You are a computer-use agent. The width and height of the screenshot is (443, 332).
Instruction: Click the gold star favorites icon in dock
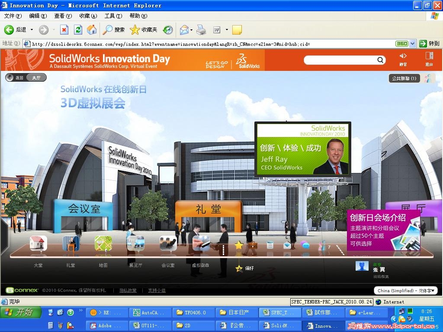(x=239, y=245)
